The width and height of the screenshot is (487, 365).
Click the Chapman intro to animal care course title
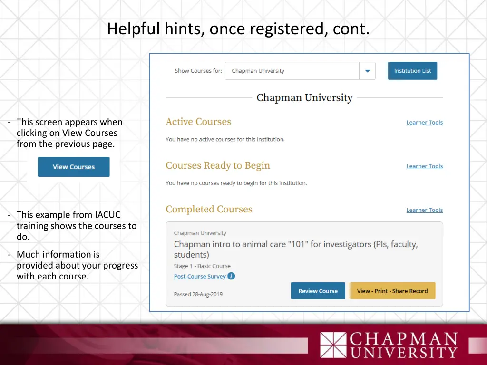[x=296, y=249]
